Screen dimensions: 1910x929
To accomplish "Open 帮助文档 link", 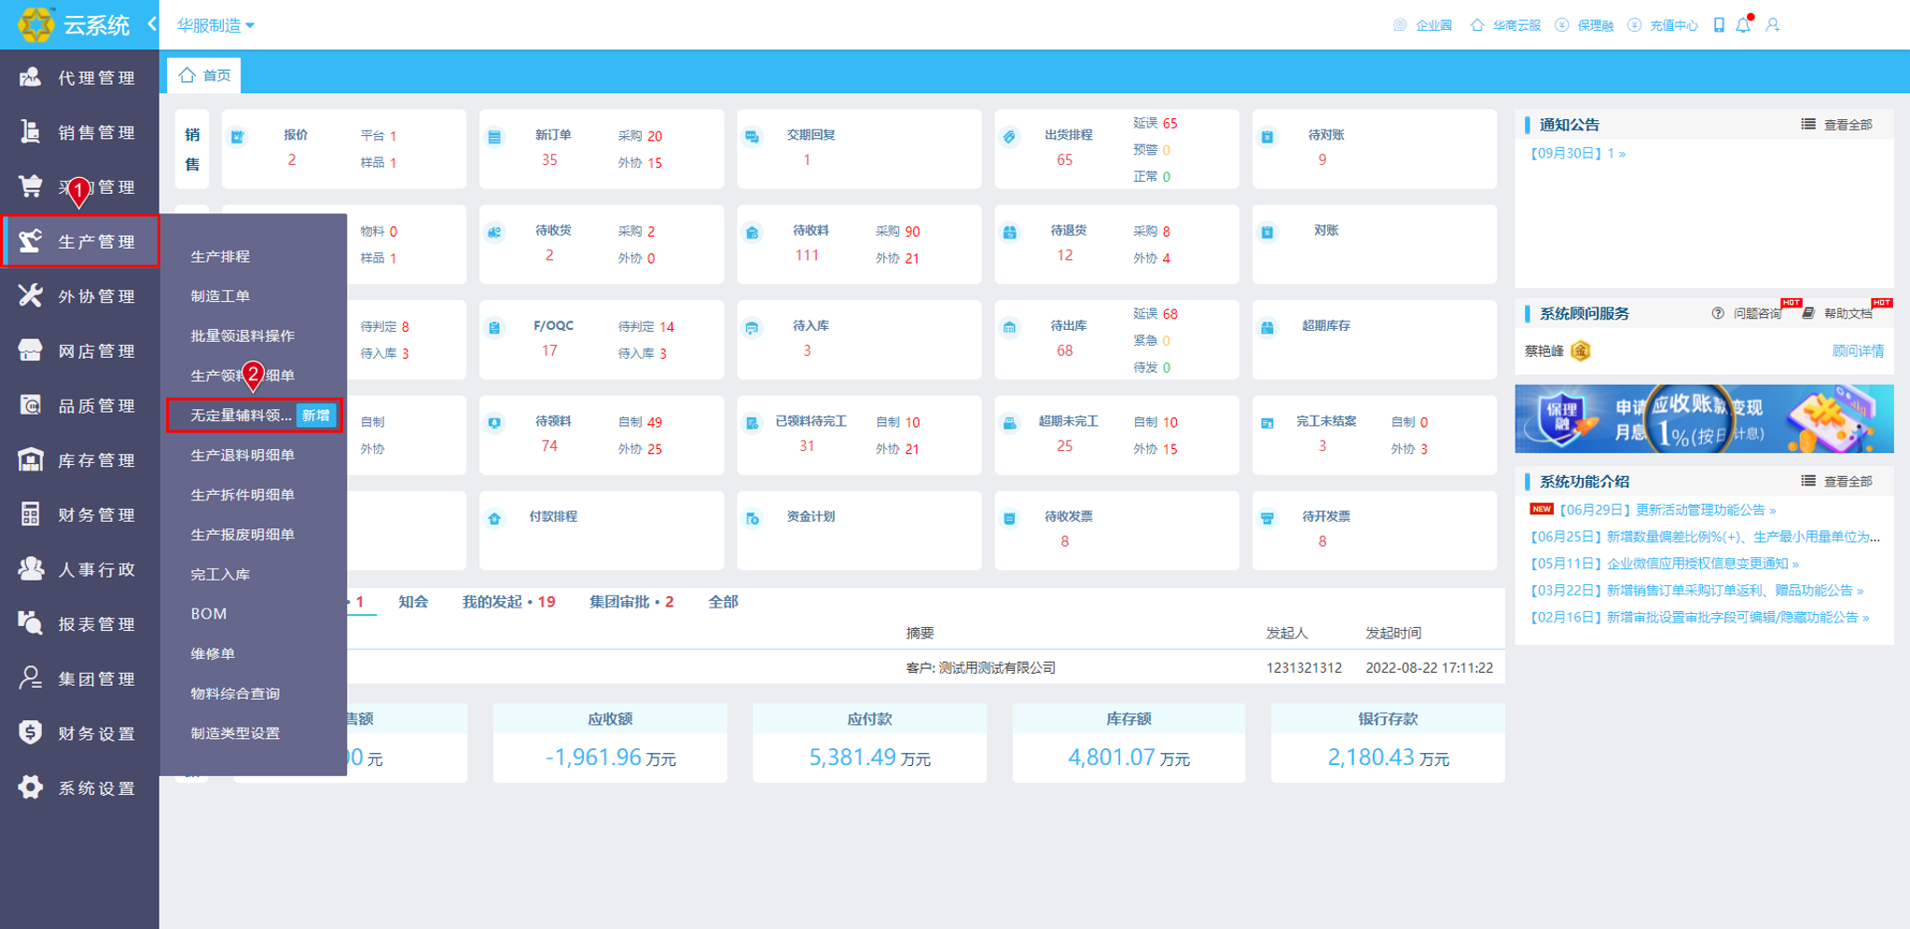I will click(1837, 313).
